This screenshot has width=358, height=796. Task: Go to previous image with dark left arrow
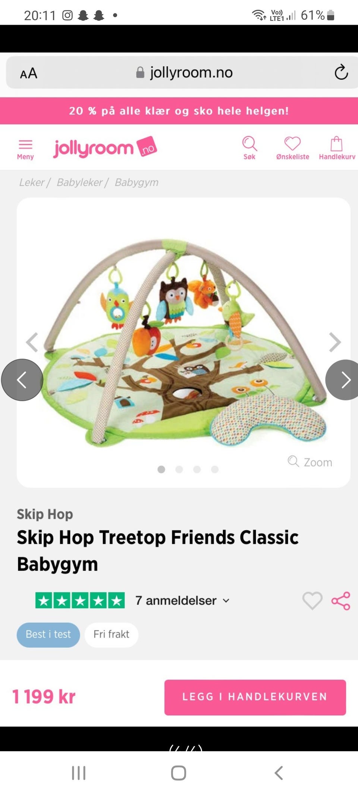pos(22,380)
